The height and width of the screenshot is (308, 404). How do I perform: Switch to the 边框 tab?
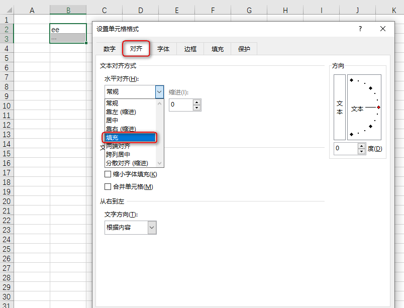(190, 49)
